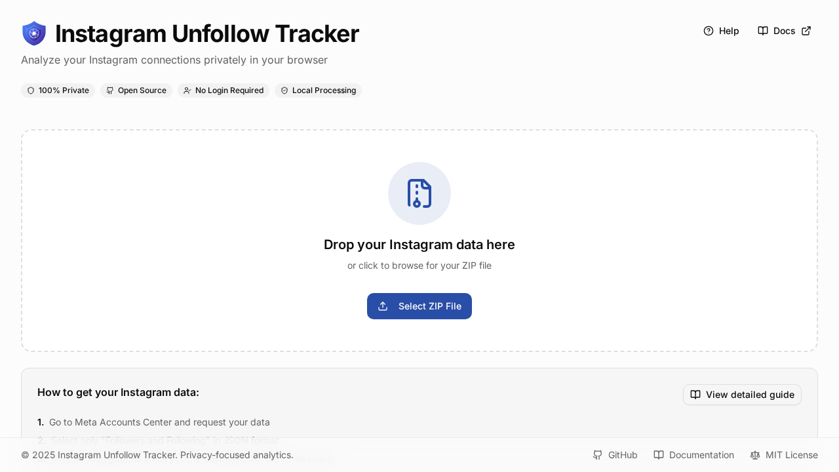Click the book icon beside View detailed guide

tap(696, 395)
